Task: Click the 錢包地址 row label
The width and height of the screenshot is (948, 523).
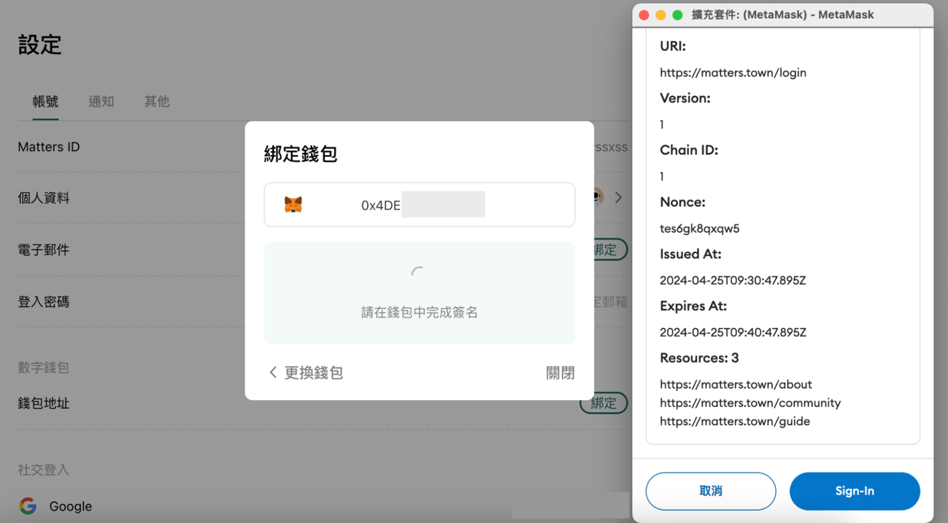Action: [44, 404]
